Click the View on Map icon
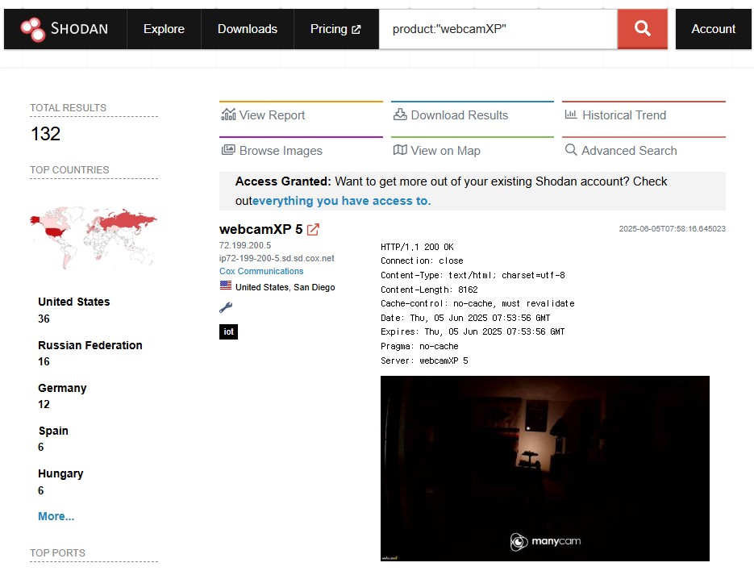Screen dimensions: 754x571 pyautogui.click(x=400, y=150)
